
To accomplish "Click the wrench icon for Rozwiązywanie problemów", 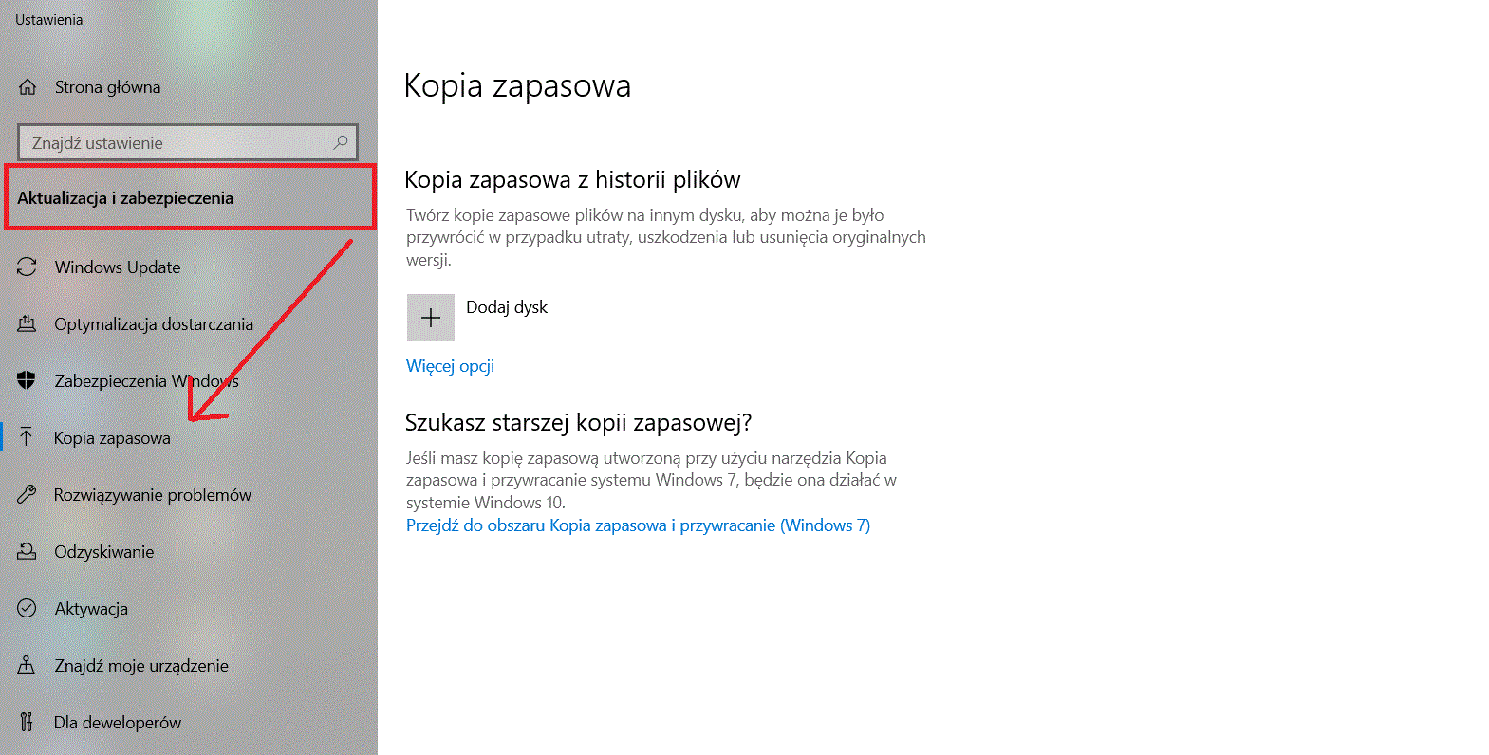I will (x=27, y=495).
